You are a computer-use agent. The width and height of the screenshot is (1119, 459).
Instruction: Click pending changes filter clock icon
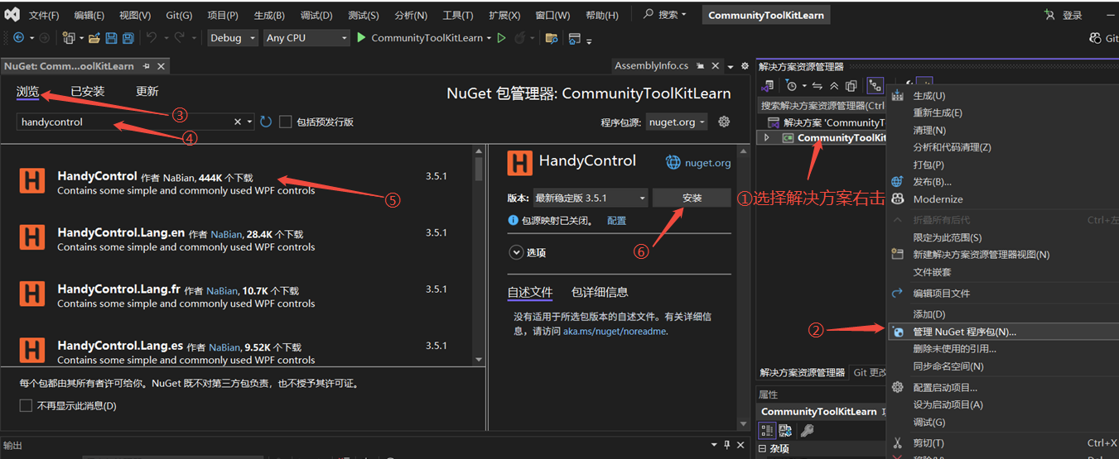(x=793, y=85)
